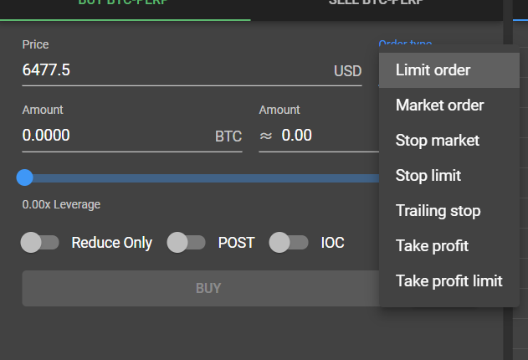
Task: Click the vertical scrollbar on the right edge
Action: pyautogui.click(x=507, y=167)
